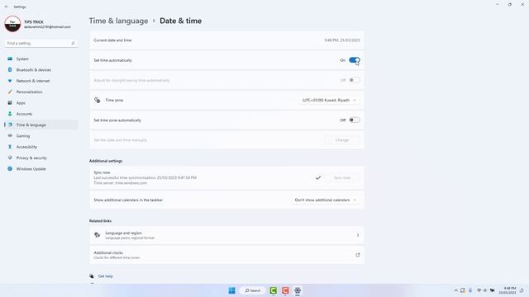Click the TIPS TRICK profile picture
This screenshot has height=297, width=529.
point(12,24)
